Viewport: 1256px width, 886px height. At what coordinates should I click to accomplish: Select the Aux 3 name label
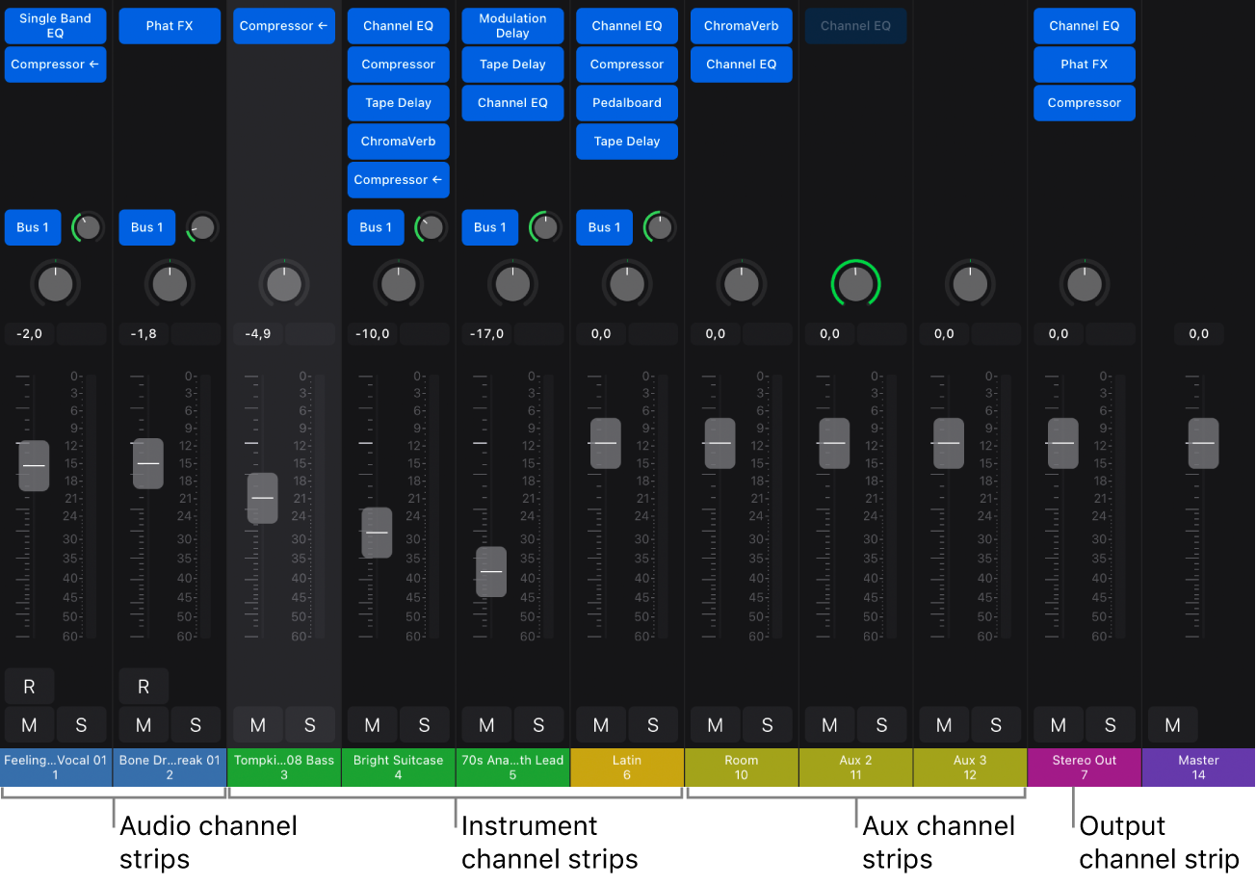(x=970, y=768)
